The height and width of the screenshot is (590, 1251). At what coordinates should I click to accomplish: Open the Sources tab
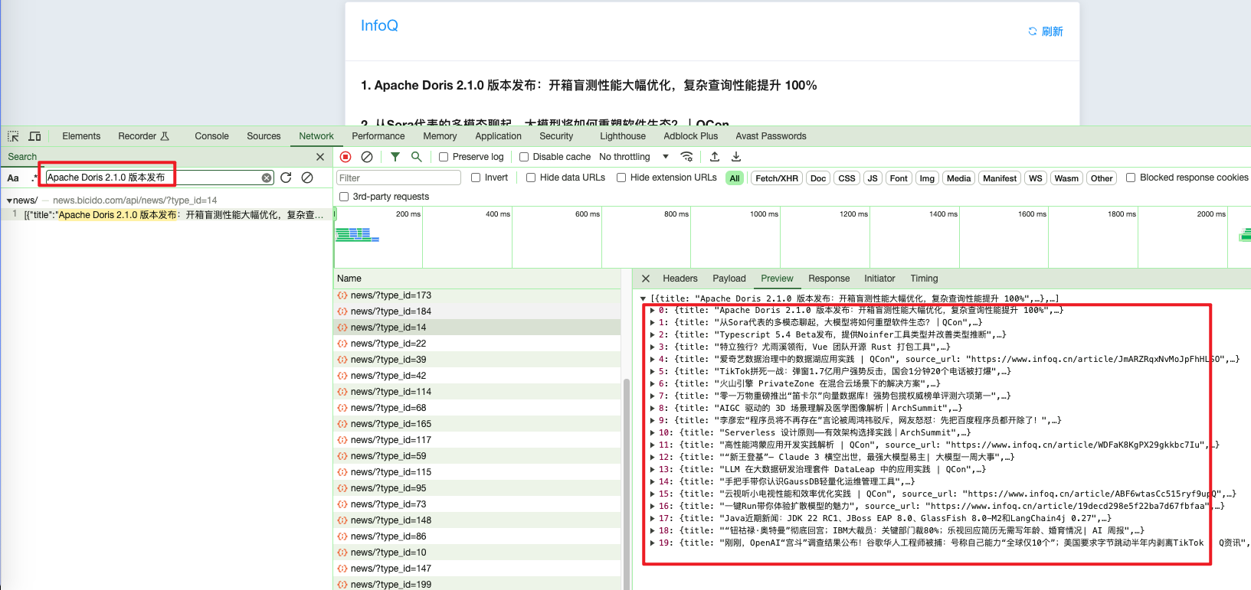tap(264, 136)
